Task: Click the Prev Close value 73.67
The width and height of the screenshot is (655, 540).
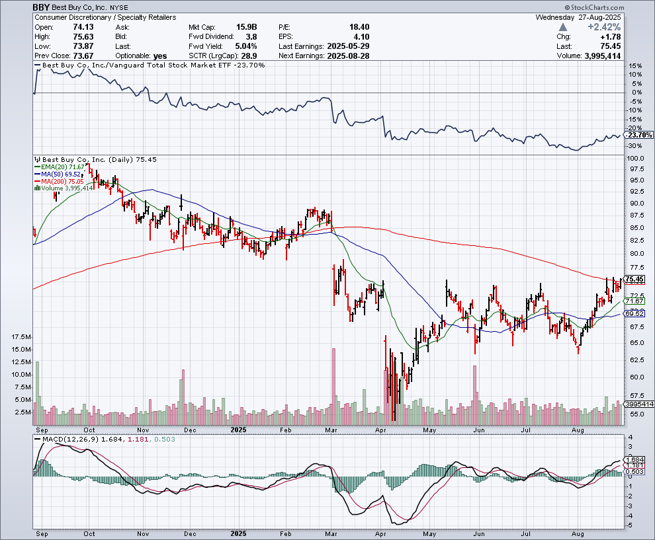Action: pyautogui.click(x=83, y=56)
